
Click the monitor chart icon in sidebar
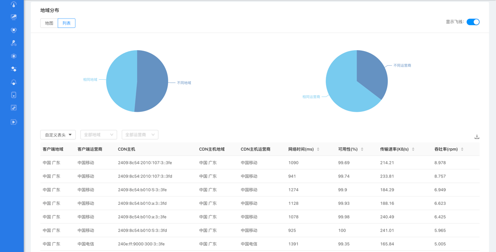pos(14,17)
